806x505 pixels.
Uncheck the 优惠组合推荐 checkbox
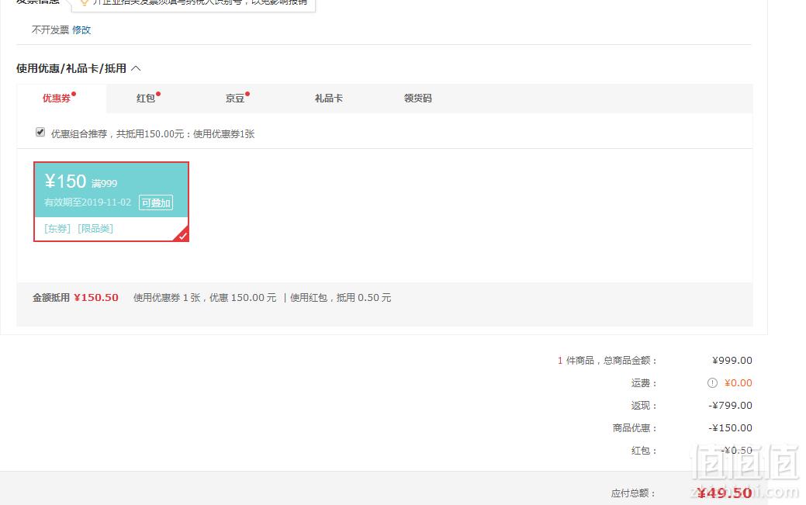[x=40, y=132]
